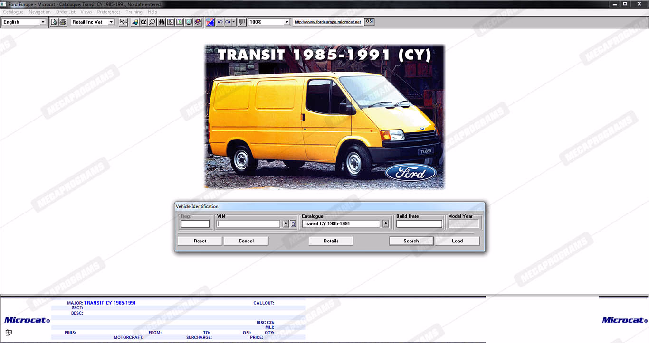
Task: Click the VIN history icon beside dropdown
Action: click(293, 224)
